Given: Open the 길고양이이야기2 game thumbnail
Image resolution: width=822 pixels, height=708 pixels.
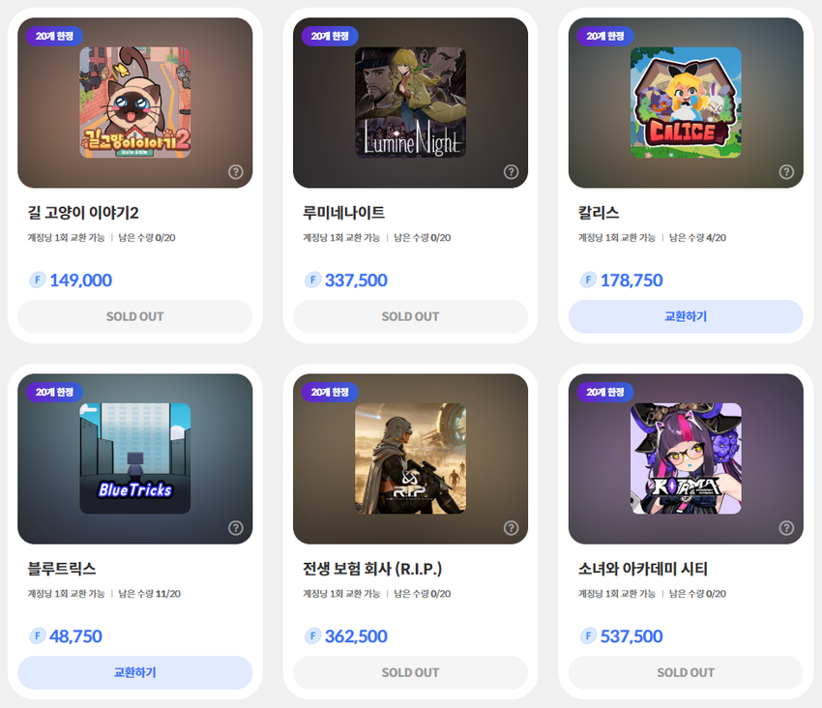Looking at the screenshot, I should click(x=134, y=103).
